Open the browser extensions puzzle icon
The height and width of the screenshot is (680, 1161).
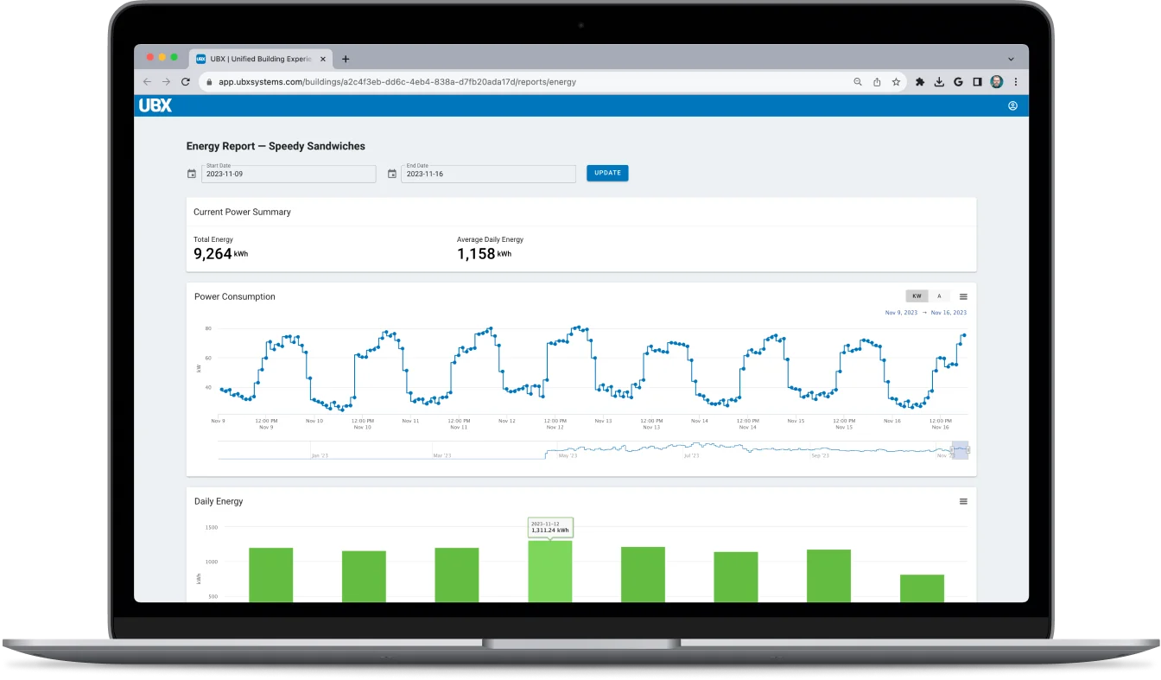click(x=920, y=82)
